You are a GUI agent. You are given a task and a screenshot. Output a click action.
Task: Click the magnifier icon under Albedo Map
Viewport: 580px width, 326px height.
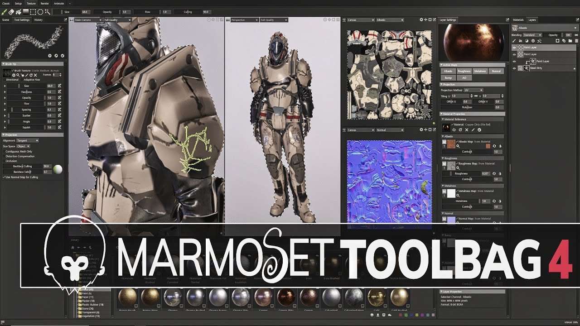click(x=458, y=146)
